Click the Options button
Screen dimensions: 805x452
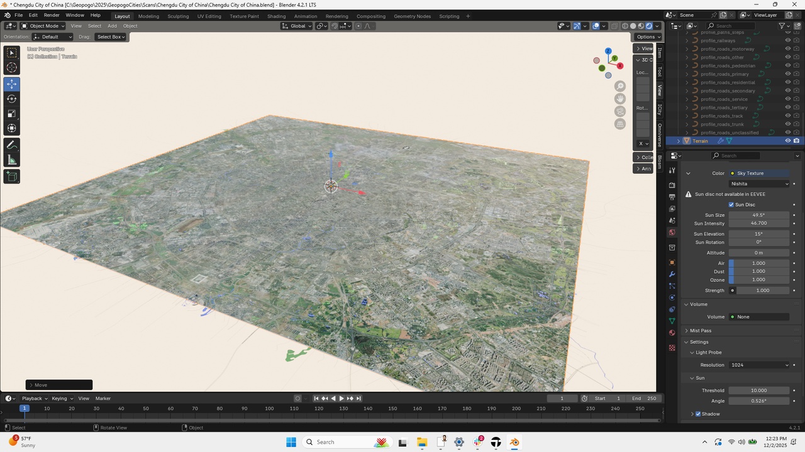[648, 37]
